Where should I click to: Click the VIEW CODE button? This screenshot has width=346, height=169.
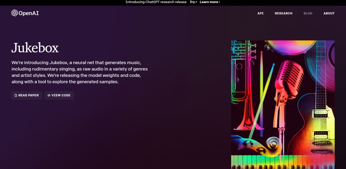click(59, 95)
